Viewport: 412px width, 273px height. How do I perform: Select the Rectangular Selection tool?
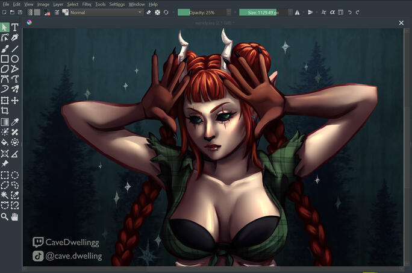pos(4,175)
